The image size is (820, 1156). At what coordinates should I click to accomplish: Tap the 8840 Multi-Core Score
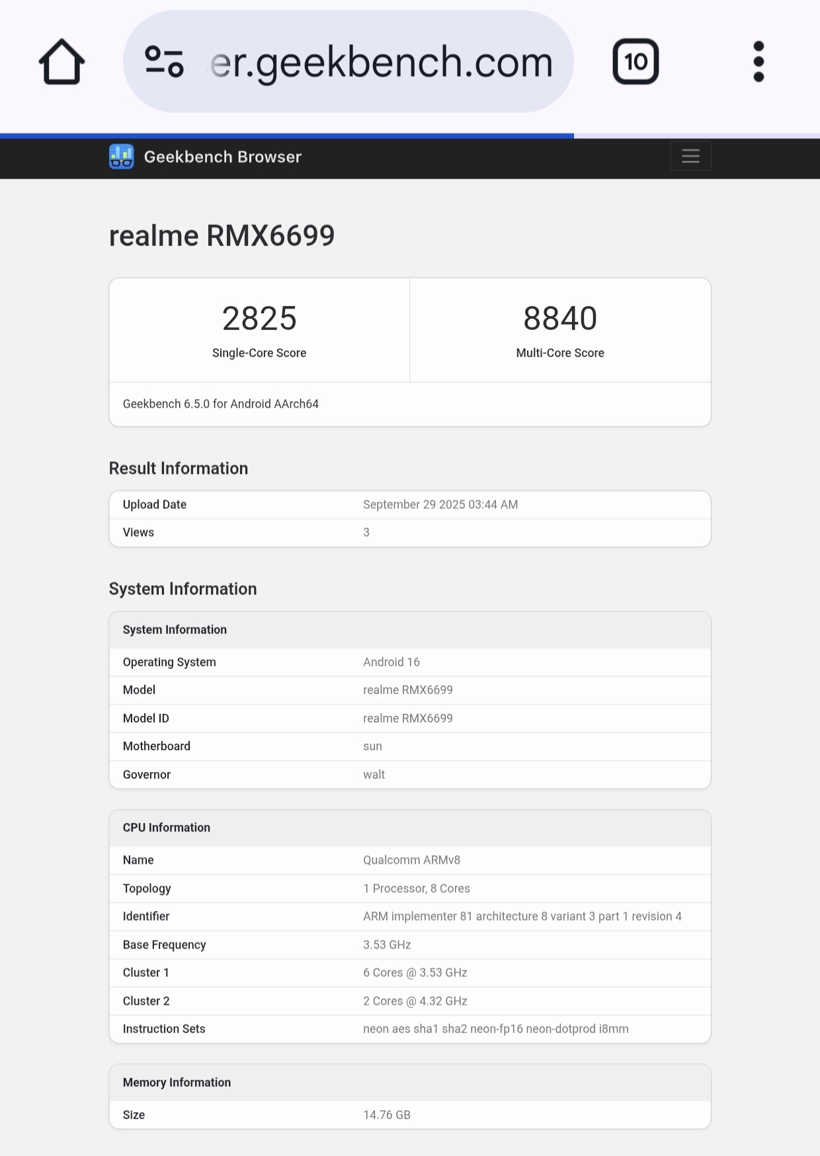(560, 319)
